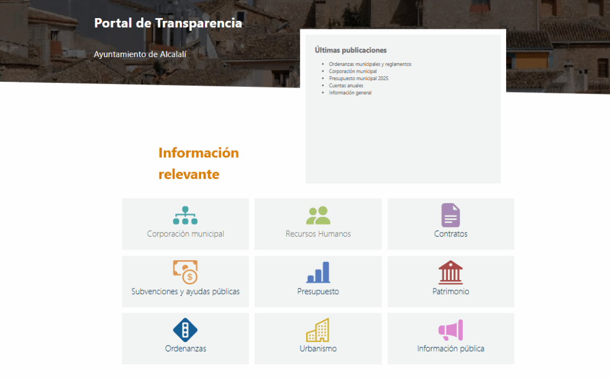Click the yellow Urbanismo buildings icon
This screenshot has width=610, height=381.
click(318, 330)
